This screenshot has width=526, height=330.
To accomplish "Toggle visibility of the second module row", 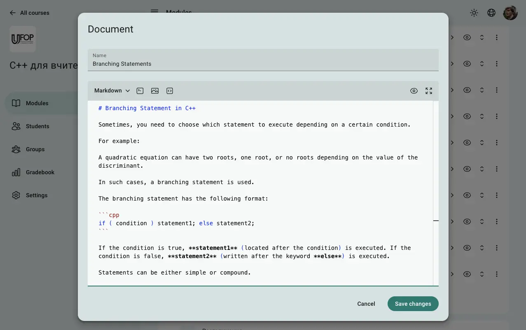I will point(467,64).
